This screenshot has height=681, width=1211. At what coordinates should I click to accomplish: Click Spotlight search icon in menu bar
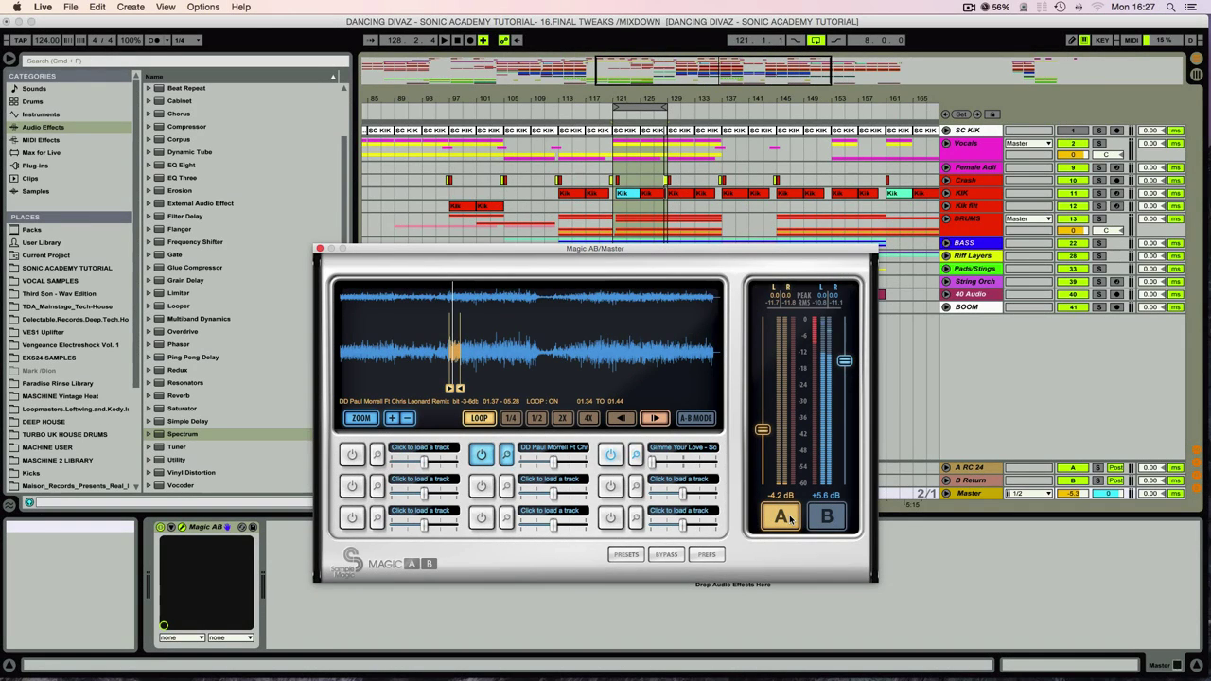[x=1170, y=7]
